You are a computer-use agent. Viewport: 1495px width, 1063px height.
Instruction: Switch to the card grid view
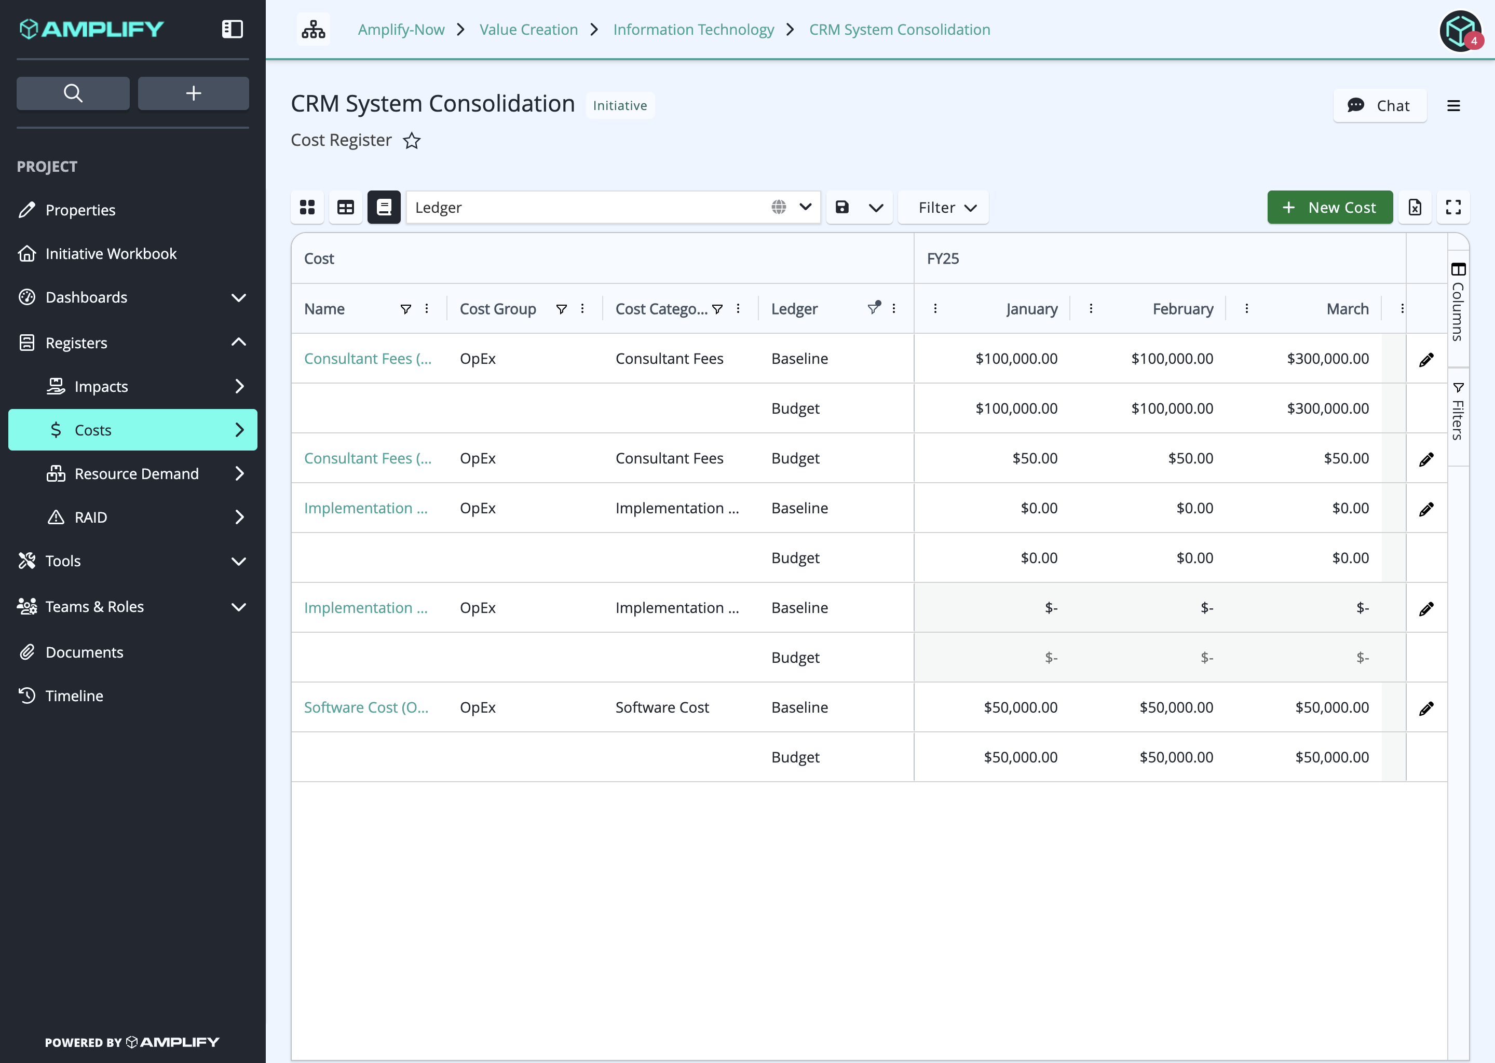coord(308,208)
